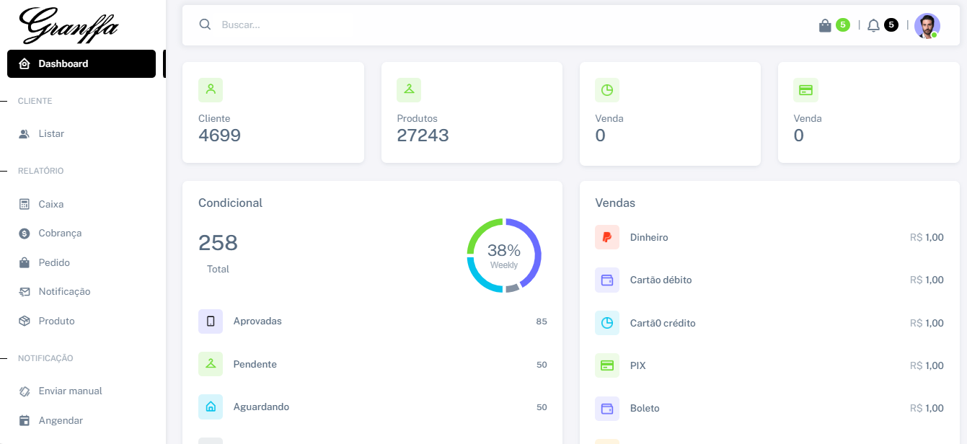Navigate to Produto in sidebar
This screenshot has width=967, height=444.
click(x=56, y=321)
